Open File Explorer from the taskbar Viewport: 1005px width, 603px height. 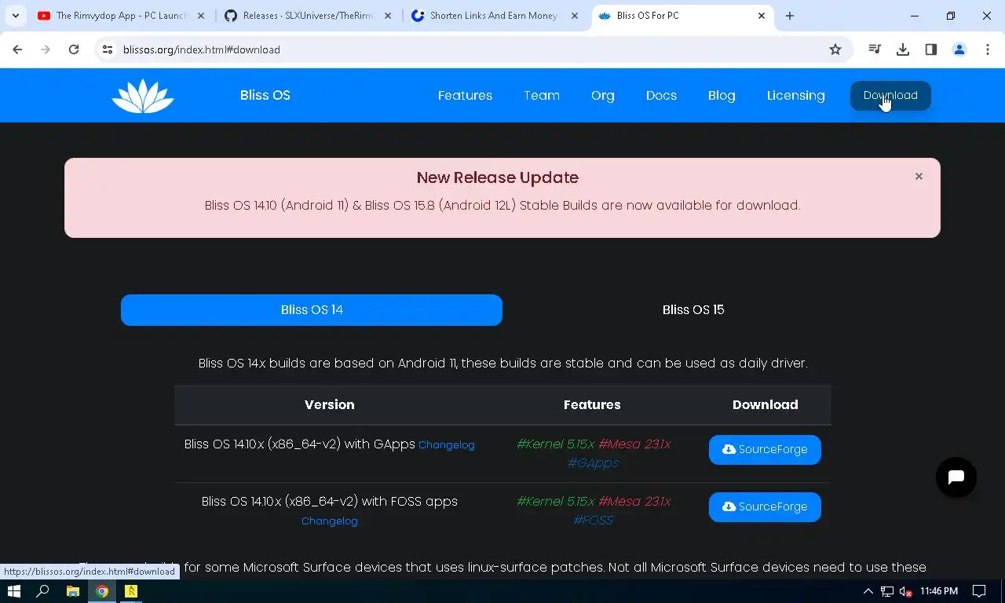[x=72, y=591]
